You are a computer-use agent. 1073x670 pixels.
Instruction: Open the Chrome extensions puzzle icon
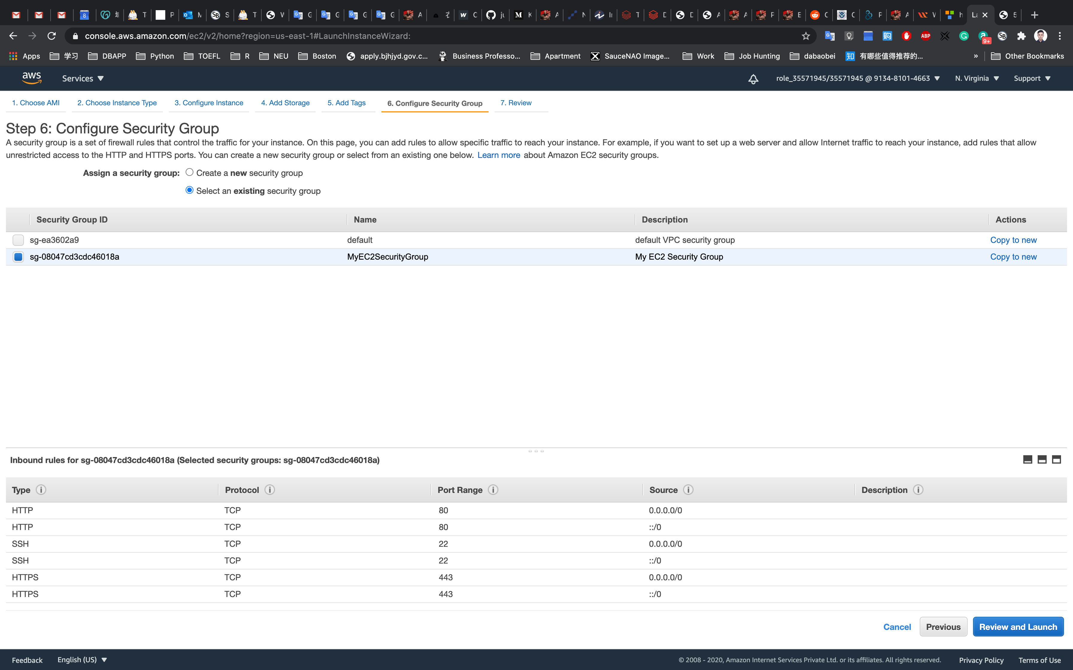pyautogui.click(x=1021, y=36)
